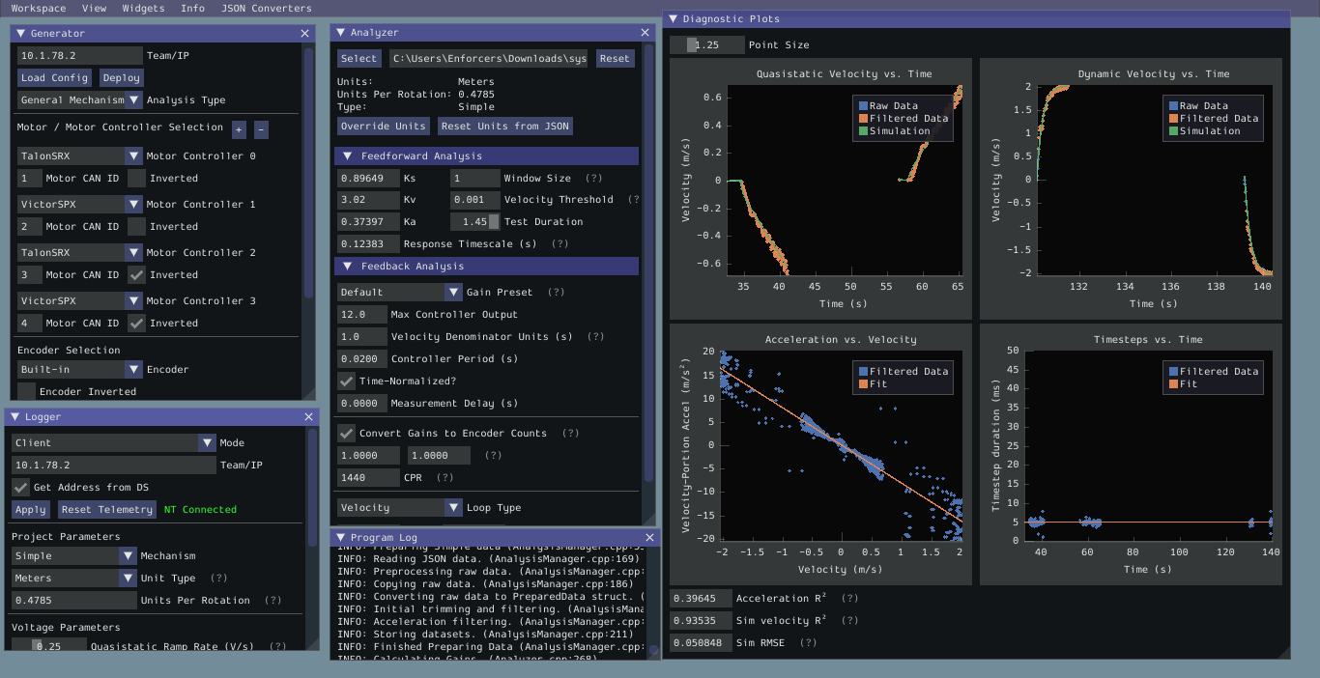Click Reset Telemetry in Logger
Image resolution: width=1320 pixels, height=678 pixels.
click(x=106, y=509)
